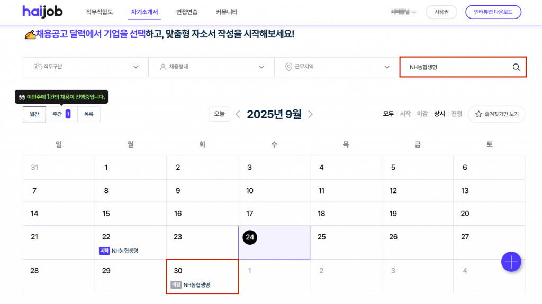Click the NH농협생명 search input field
542x304 pixels.
click(x=455, y=67)
